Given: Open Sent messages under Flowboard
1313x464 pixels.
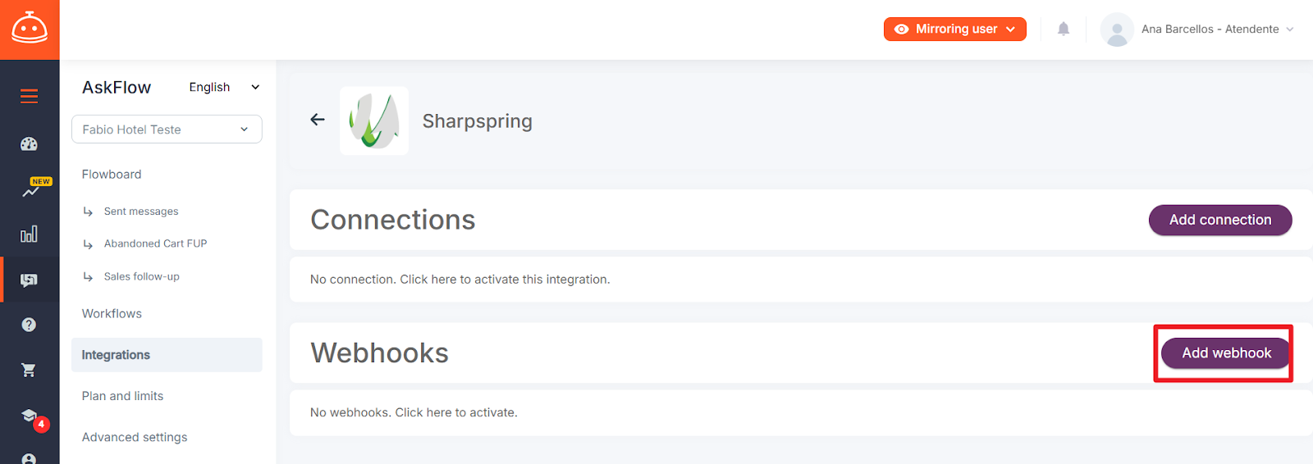Looking at the screenshot, I should [x=141, y=212].
